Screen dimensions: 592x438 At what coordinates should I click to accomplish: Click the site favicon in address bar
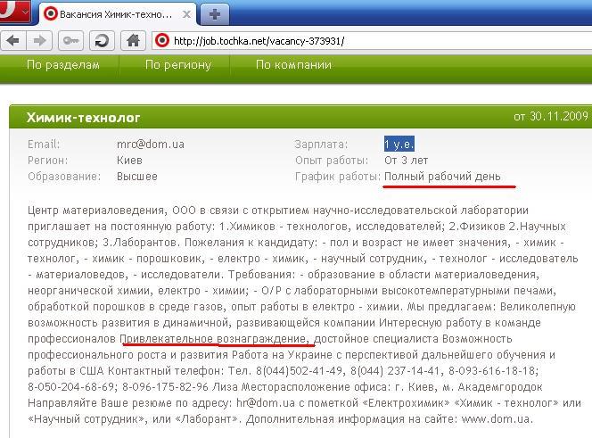click(x=162, y=40)
